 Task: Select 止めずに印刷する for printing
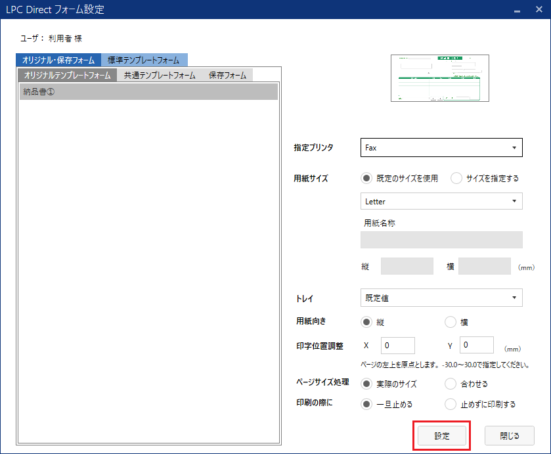pyautogui.click(x=451, y=404)
